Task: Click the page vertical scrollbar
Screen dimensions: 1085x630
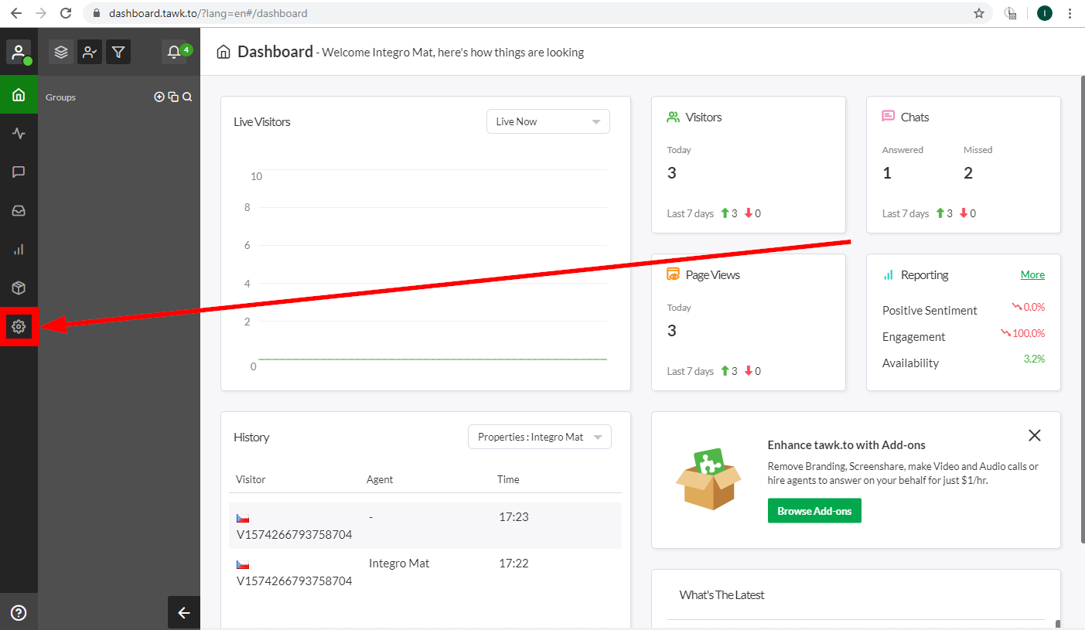Action: 1080,309
